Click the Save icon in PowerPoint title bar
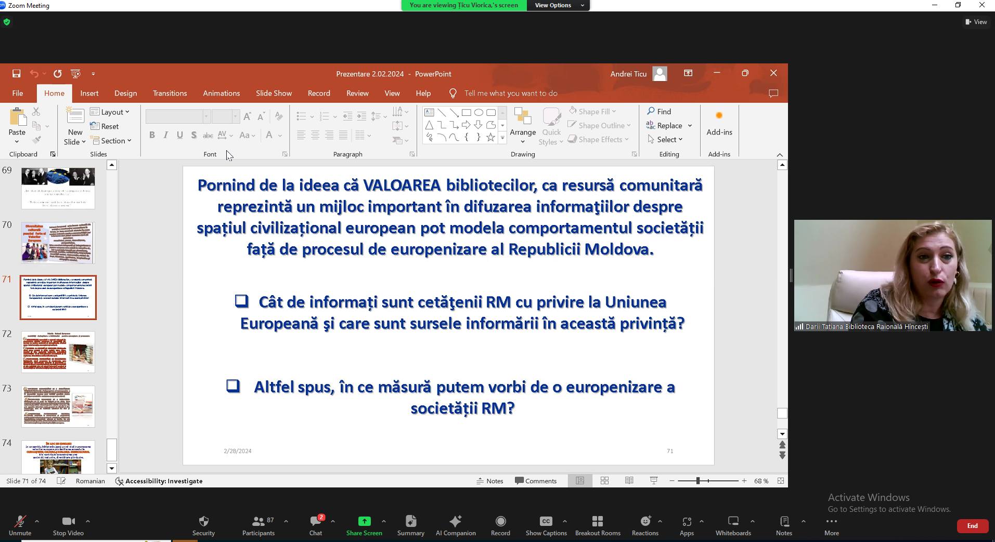995x542 pixels. pos(17,74)
